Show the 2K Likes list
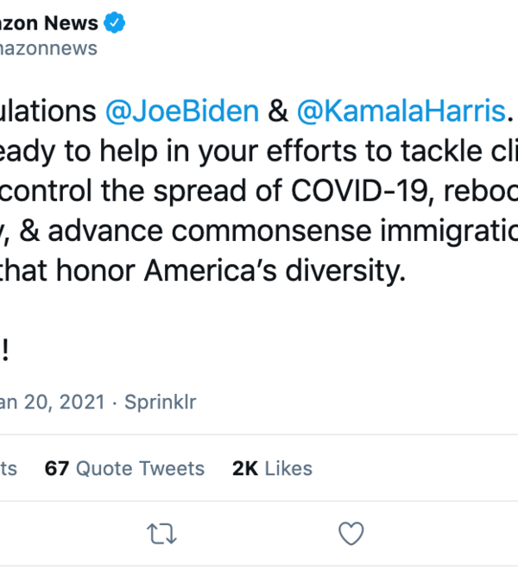 (x=272, y=468)
